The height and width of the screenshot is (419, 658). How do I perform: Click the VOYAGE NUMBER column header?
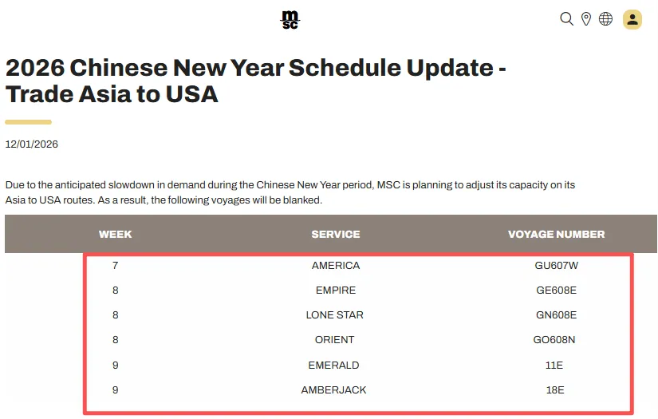(556, 235)
